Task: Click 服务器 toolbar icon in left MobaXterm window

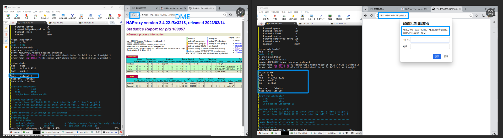Action: [x=17, y=17]
